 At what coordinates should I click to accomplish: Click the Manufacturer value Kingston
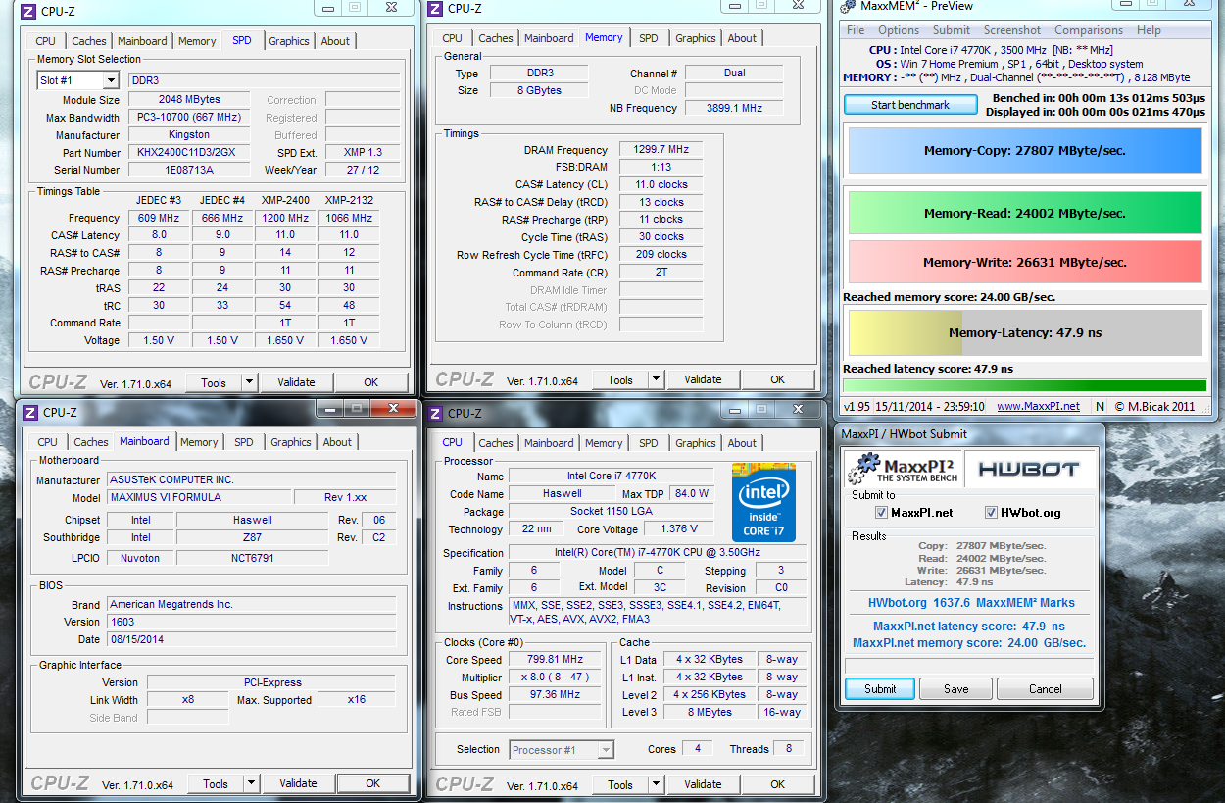pos(188,135)
